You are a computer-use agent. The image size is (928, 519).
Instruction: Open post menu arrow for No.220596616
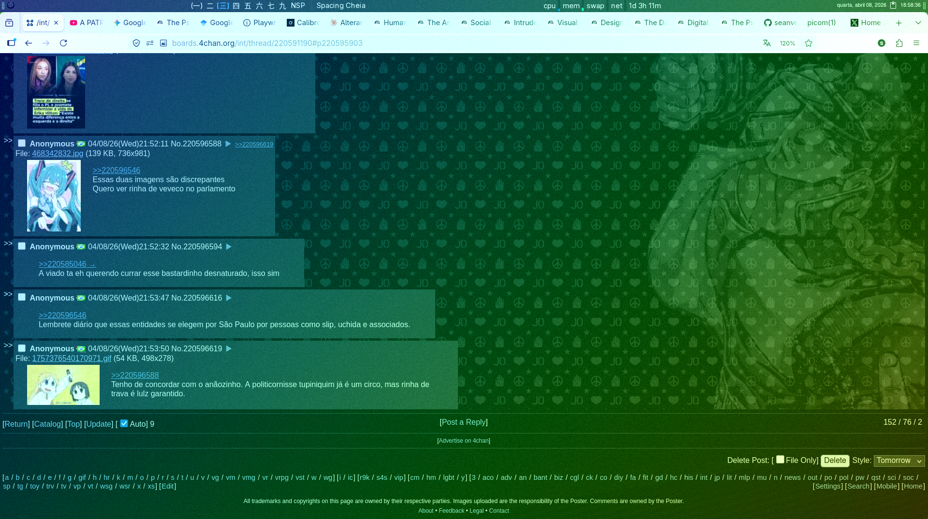pos(229,298)
